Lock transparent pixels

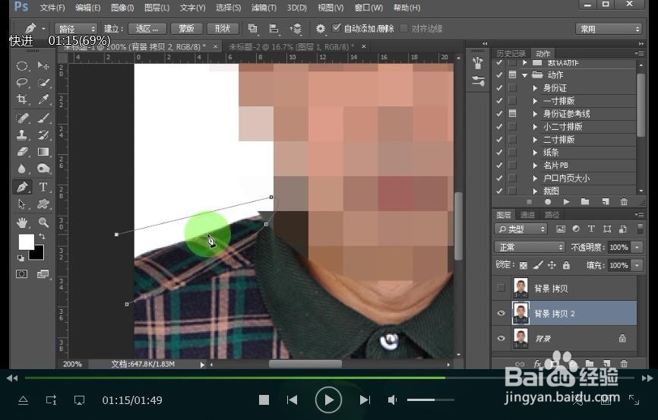point(524,265)
